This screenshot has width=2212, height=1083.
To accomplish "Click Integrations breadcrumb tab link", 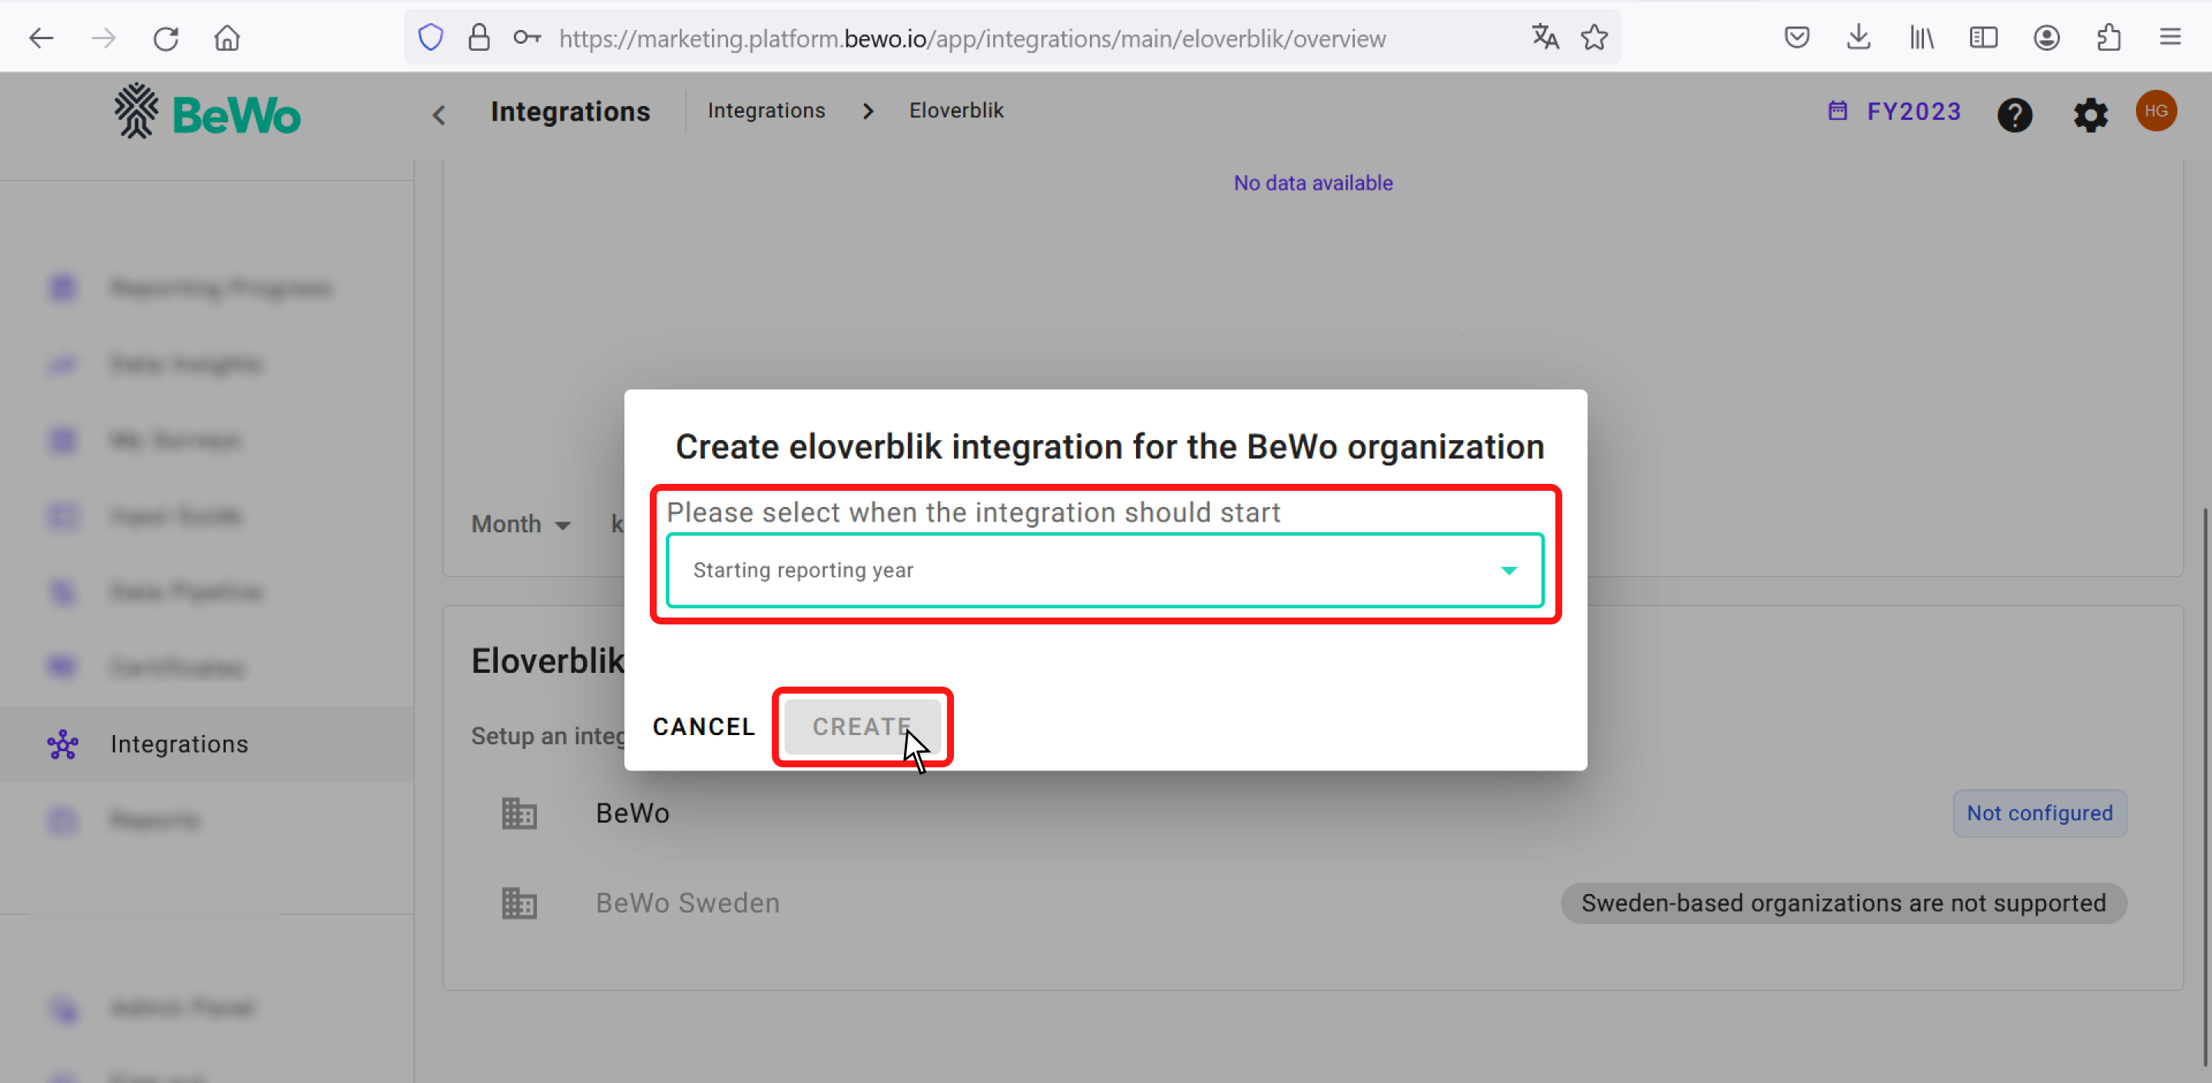I will click(x=766, y=110).
